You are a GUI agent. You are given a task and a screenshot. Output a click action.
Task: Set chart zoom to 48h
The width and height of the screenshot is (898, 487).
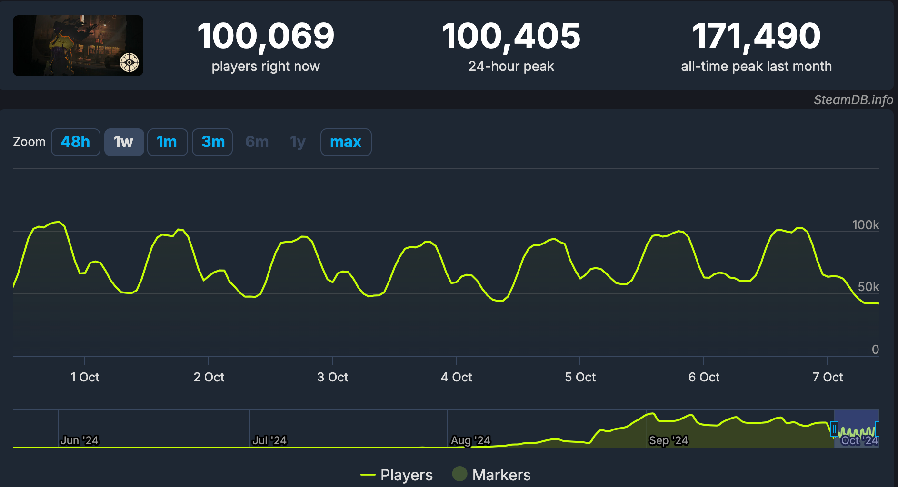tap(75, 142)
